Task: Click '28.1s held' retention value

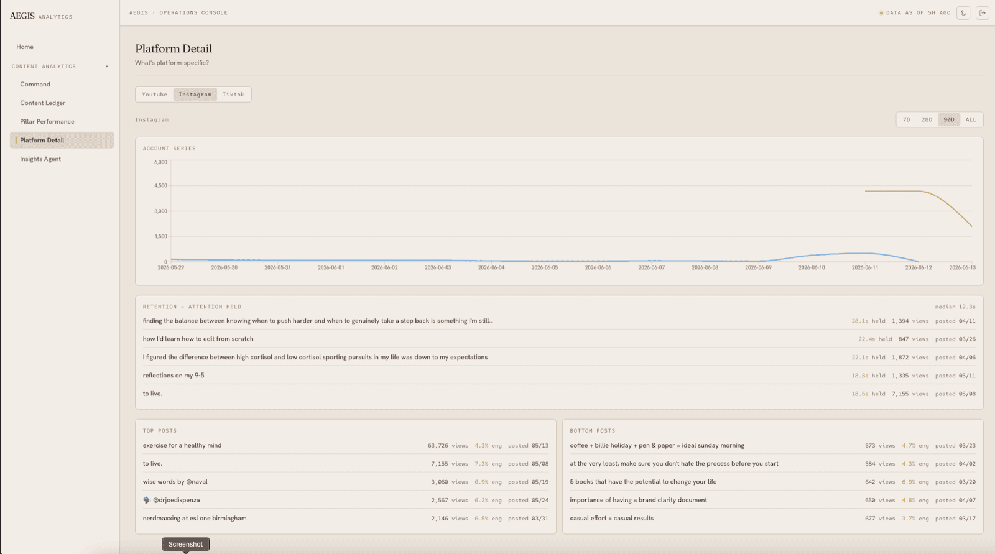Action: 868,321
